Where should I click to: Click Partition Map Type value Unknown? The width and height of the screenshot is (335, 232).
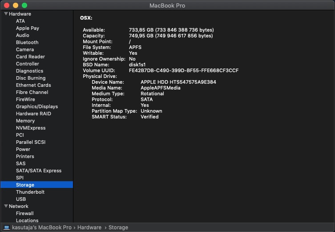tap(151, 111)
